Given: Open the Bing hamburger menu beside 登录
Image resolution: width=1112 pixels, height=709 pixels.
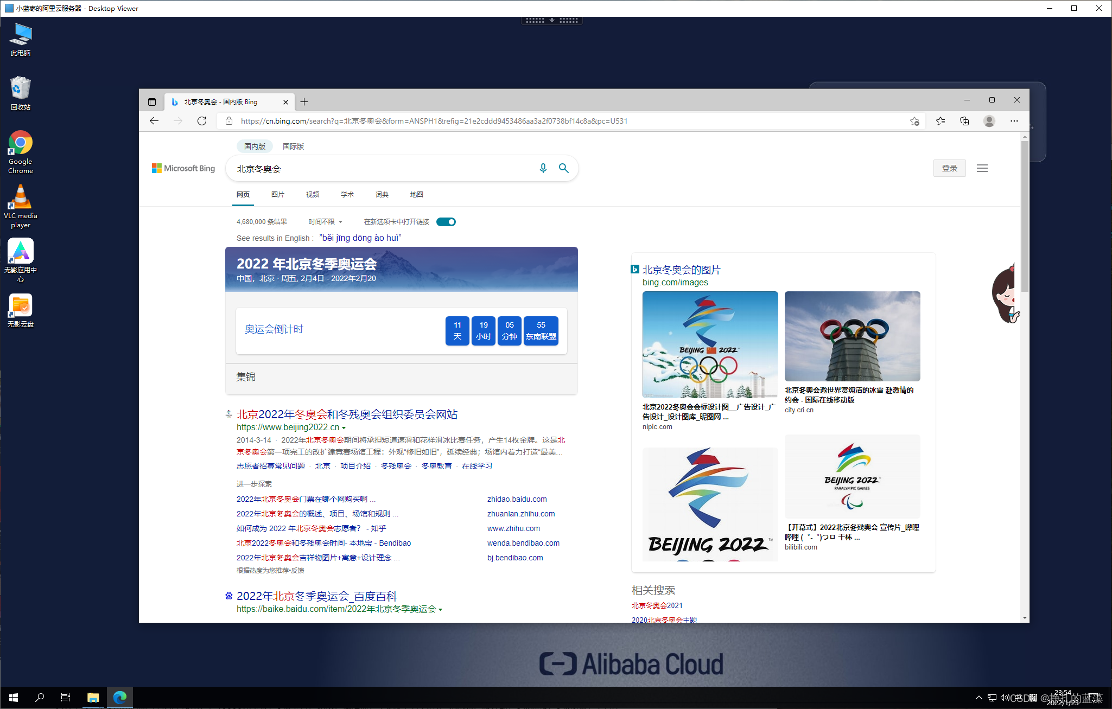Looking at the screenshot, I should (982, 168).
